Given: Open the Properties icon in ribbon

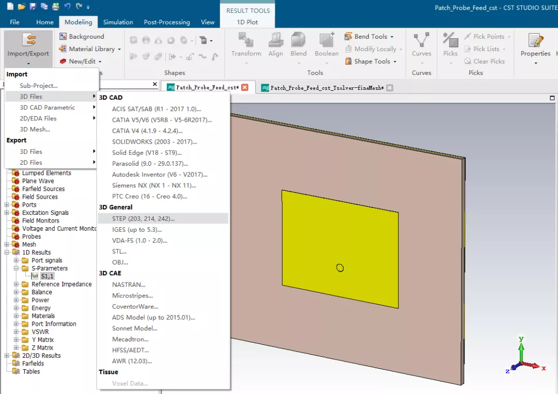Looking at the screenshot, I should click(535, 40).
